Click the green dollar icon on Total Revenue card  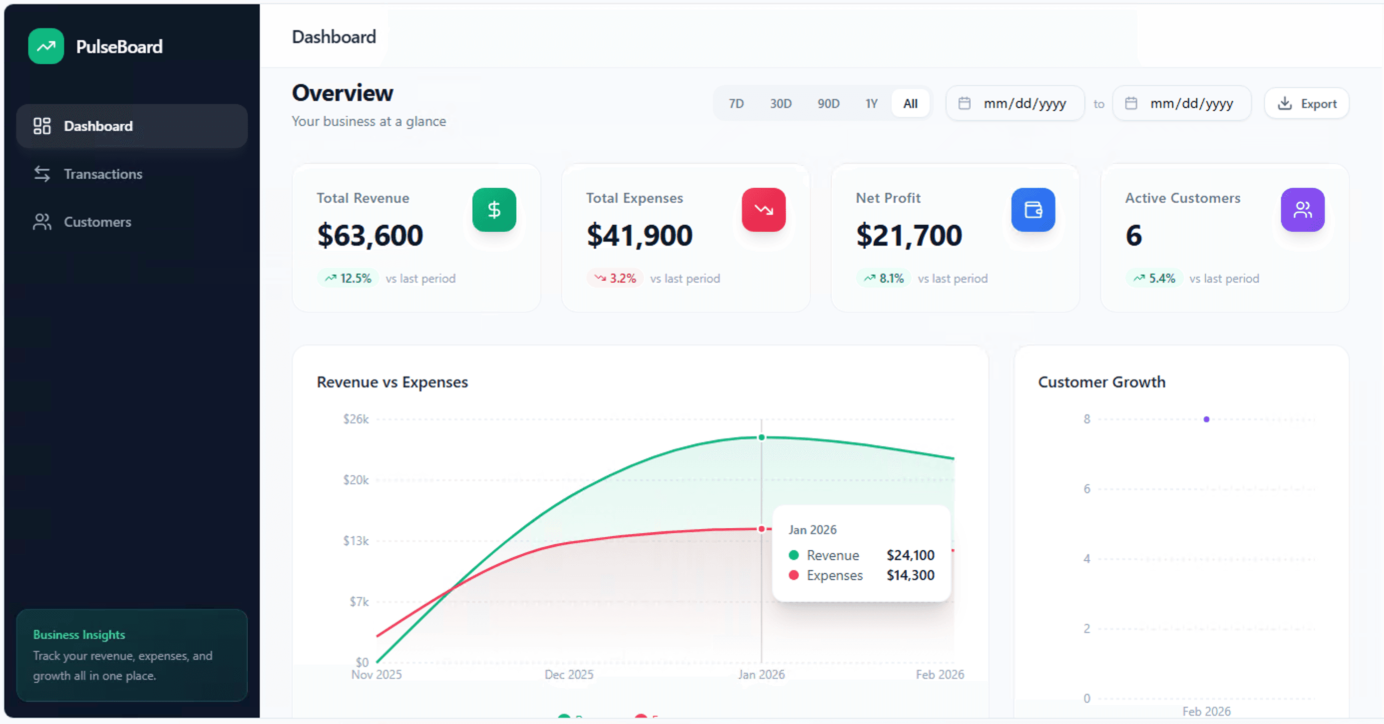[x=494, y=210]
